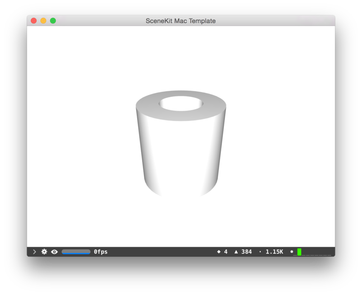Open the gear settings in the statistics bar
The width and height of the screenshot is (362, 295).
44,252
